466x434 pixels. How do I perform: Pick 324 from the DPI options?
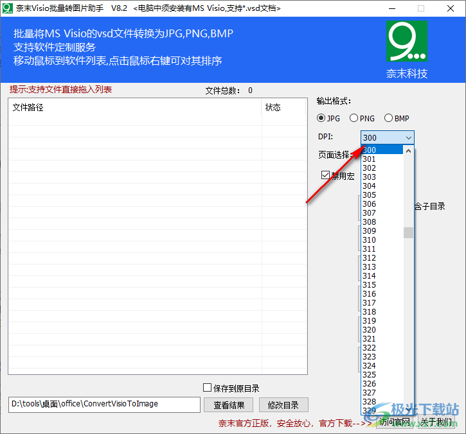[382, 365]
